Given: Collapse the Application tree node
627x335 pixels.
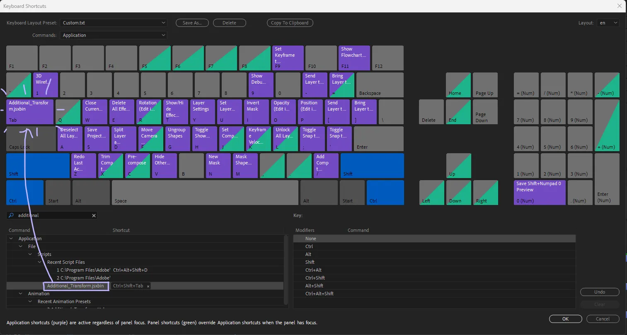Looking at the screenshot, I should point(11,239).
